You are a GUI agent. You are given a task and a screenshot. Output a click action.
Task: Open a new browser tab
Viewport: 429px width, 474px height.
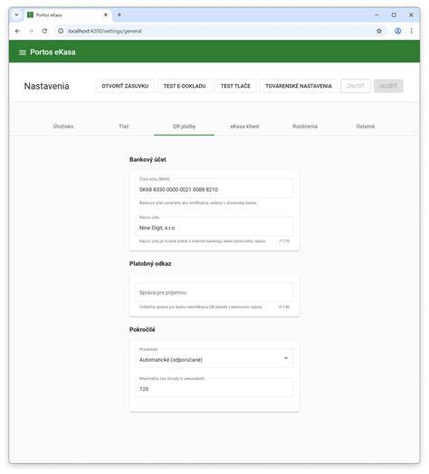coord(119,14)
